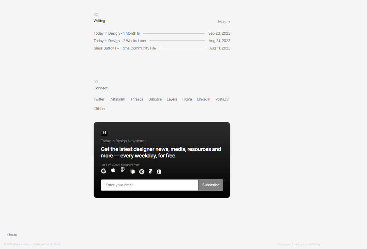Viewport: 367px width, 249px height.
Task: Visit the Twitter profile link
Action: pos(99,99)
